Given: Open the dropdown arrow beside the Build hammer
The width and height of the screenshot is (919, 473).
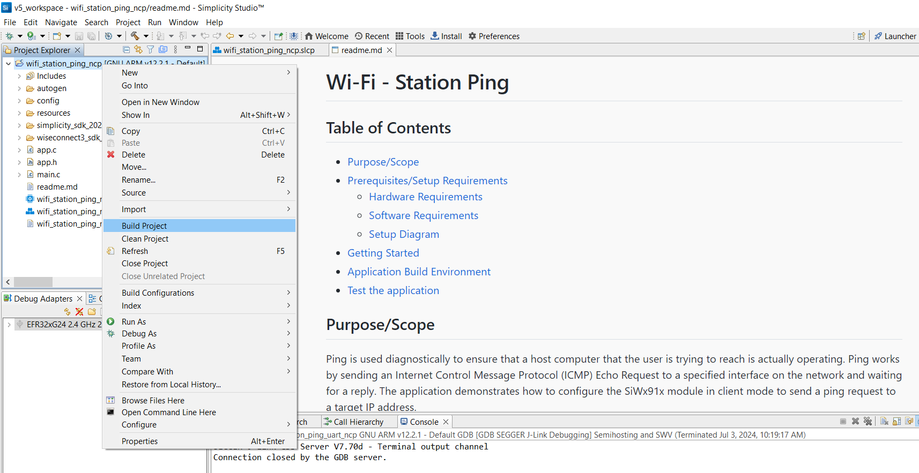Looking at the screenshot, I should 146,36.
